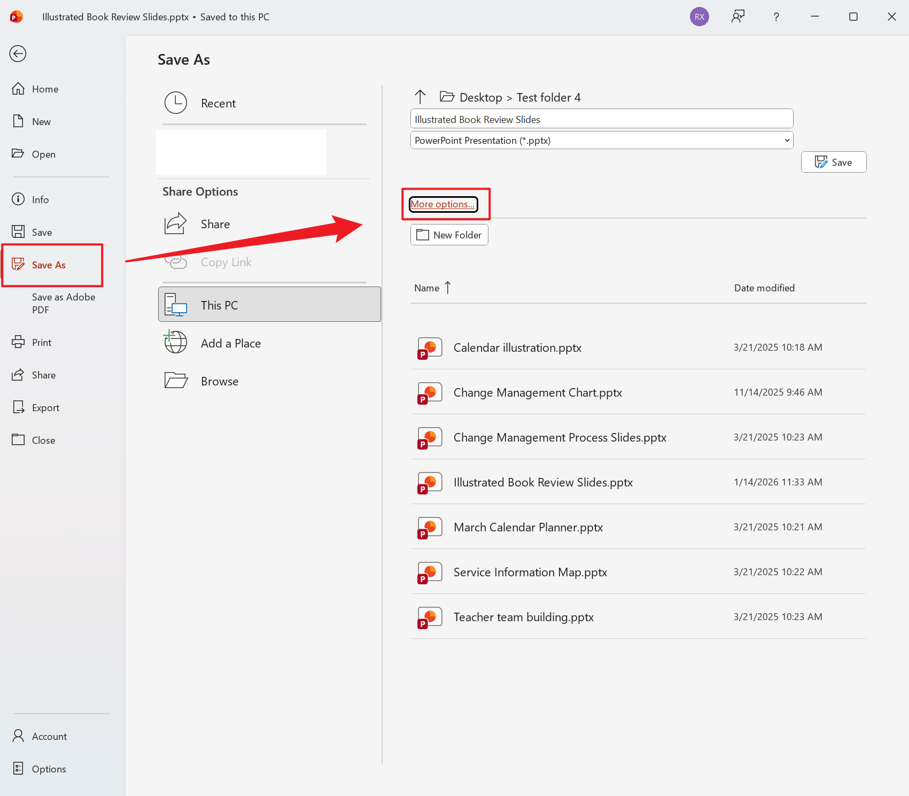
Task: Click the Help question mark icon
Action: pos(776,17)
